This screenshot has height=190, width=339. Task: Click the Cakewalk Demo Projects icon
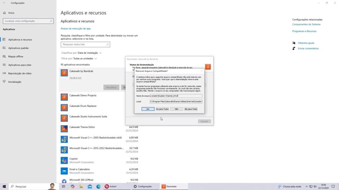tap(64, 97)
